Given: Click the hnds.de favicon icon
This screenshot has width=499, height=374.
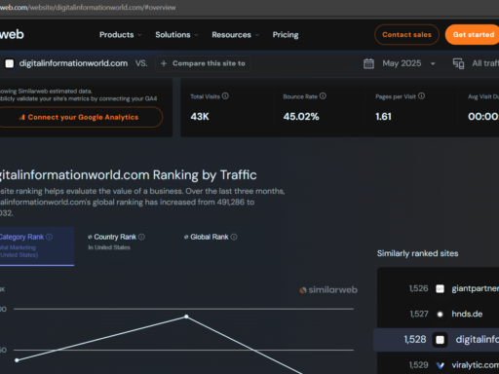Looking at the screenshot, I should (x=440, y=314).
